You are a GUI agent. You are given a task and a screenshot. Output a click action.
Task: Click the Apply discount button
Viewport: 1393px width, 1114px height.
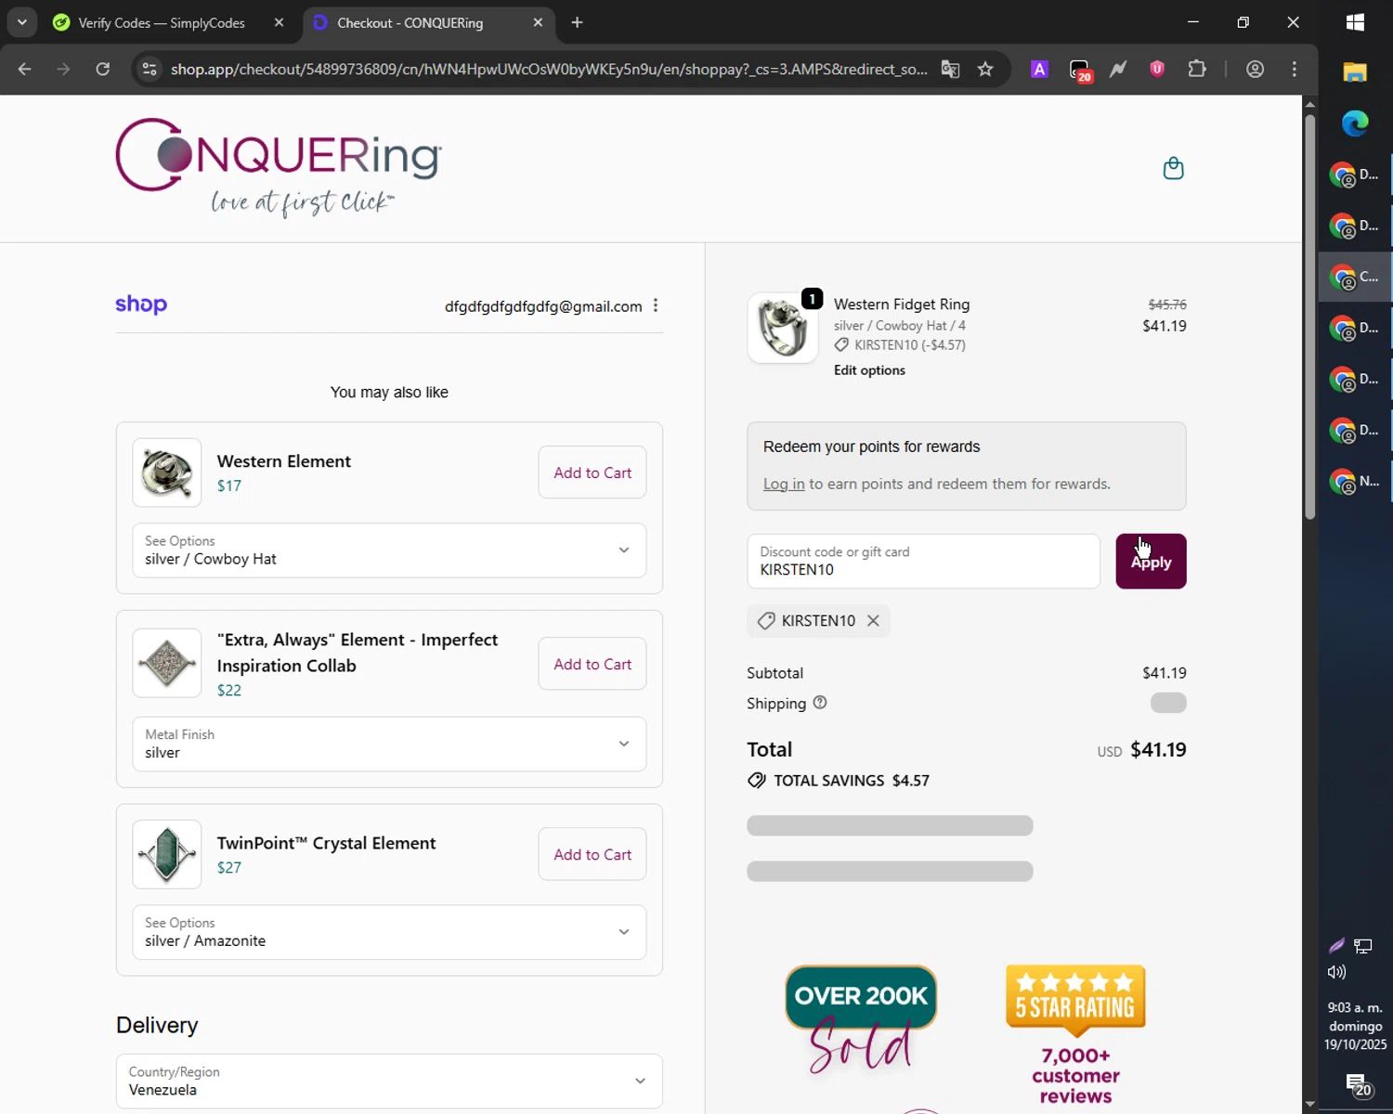coord(1151,562)
